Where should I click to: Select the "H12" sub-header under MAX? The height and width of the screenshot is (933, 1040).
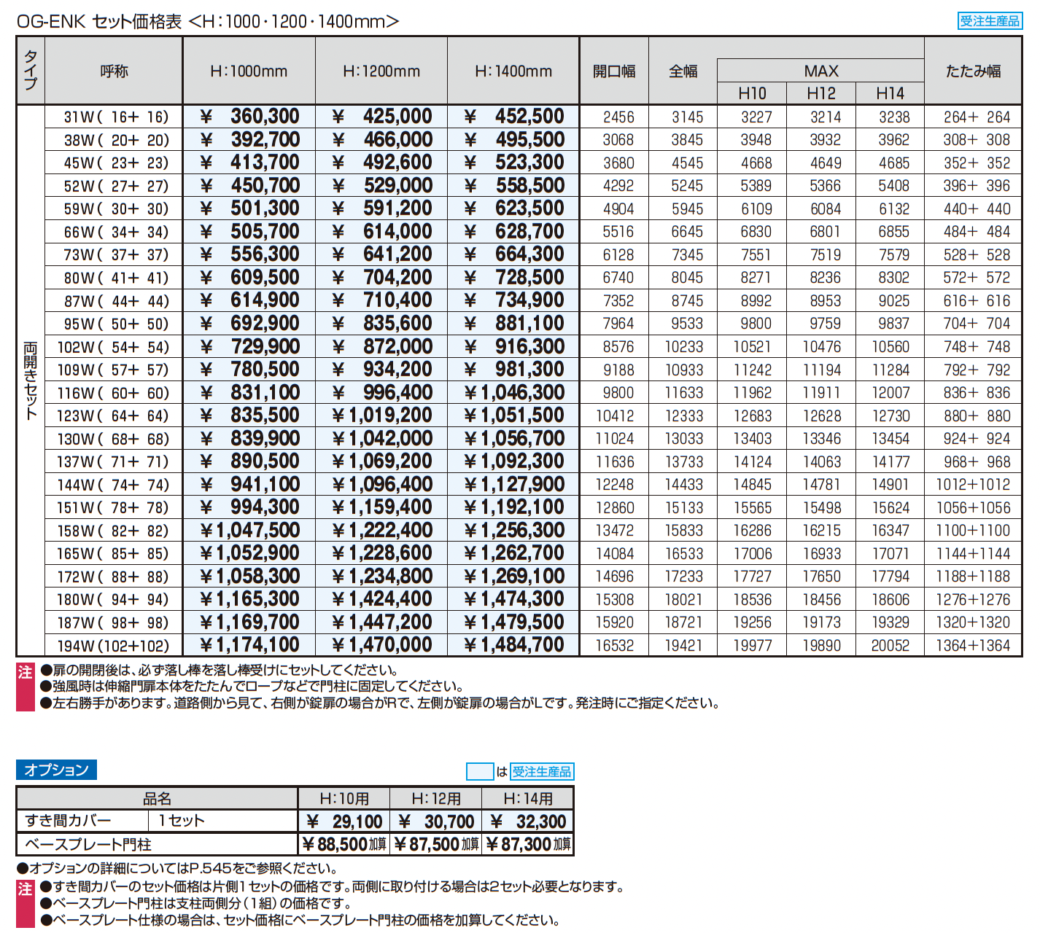[821, 93]
